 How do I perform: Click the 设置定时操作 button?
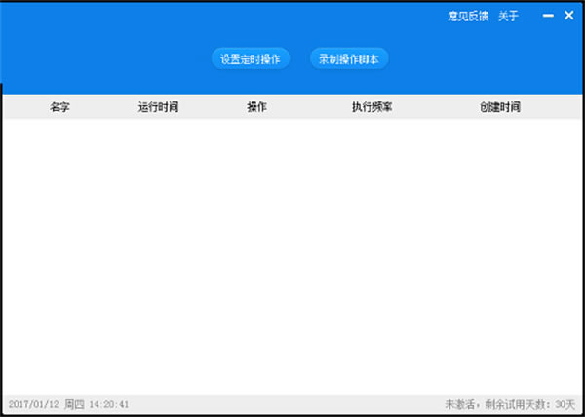pos(251,59)
